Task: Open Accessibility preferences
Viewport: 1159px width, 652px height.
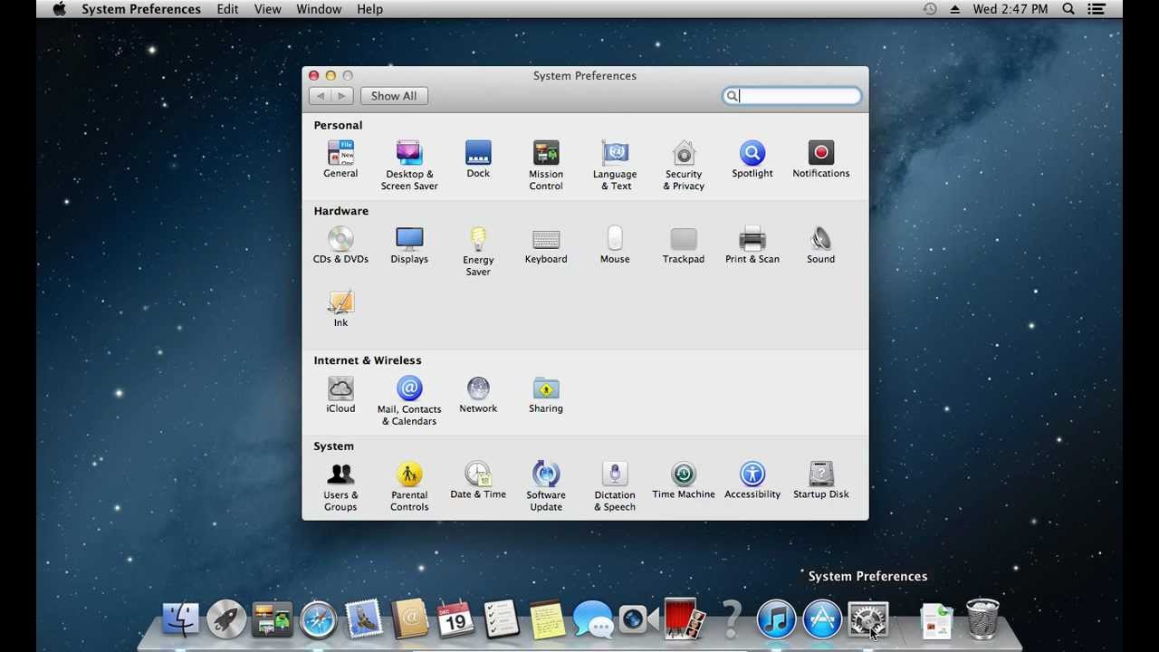Action: pos(752,480)
